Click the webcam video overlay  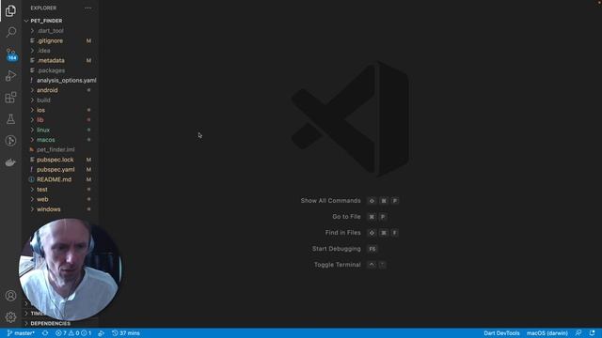[71, 269]
